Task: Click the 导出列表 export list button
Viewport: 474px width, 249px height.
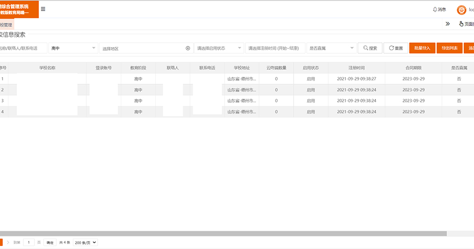Action: pyautogui.click(x=450, y=48)
